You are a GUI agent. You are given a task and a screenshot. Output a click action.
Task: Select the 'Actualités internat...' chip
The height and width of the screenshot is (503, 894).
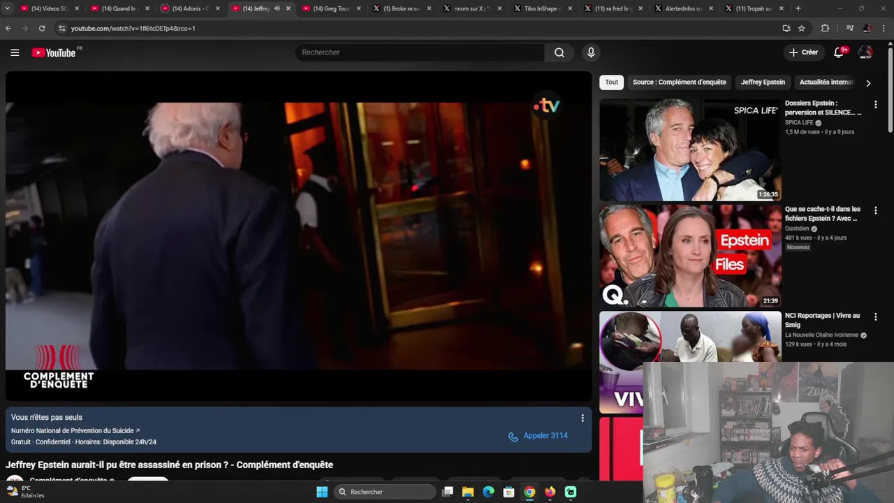tap(826, 82)
